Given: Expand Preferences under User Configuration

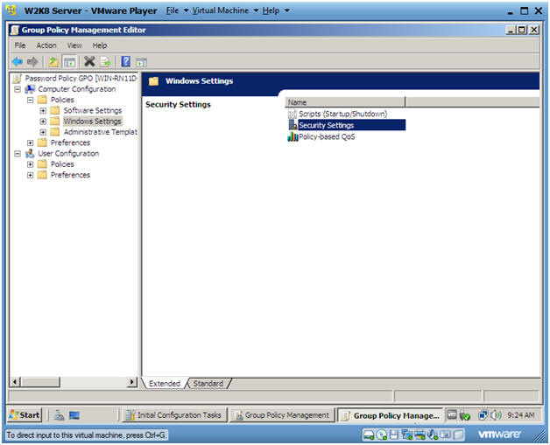Looking at the screenshot, I should pos(30,175).
